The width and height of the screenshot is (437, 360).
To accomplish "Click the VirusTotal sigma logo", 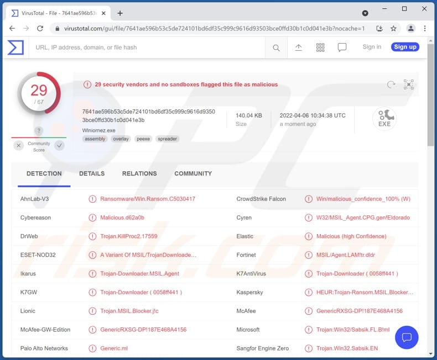I will pos(15,47).
